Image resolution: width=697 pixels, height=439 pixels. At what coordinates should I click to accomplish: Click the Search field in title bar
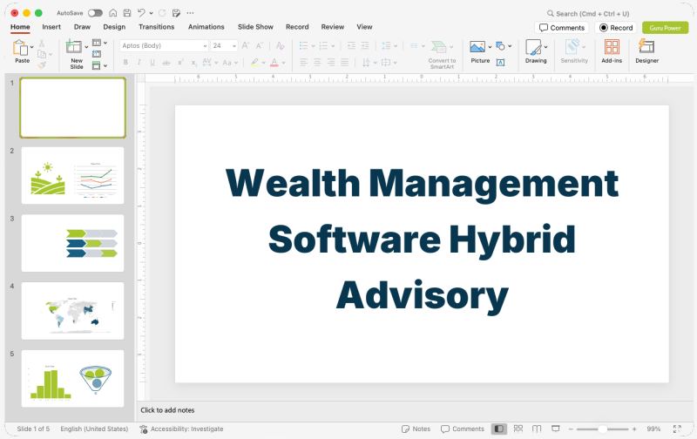(x=588, y=13)
